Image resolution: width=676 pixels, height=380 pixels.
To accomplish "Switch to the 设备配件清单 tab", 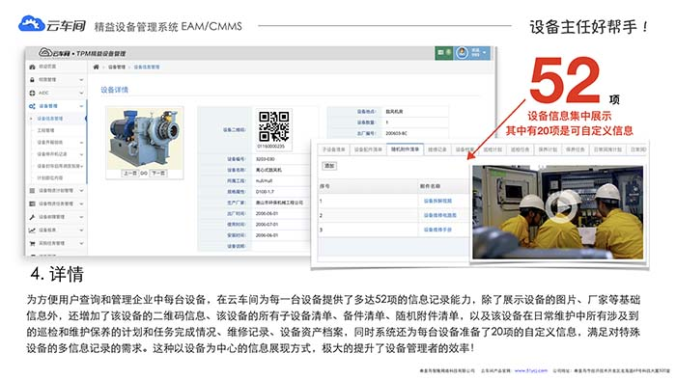I will [x=368, y=149].
